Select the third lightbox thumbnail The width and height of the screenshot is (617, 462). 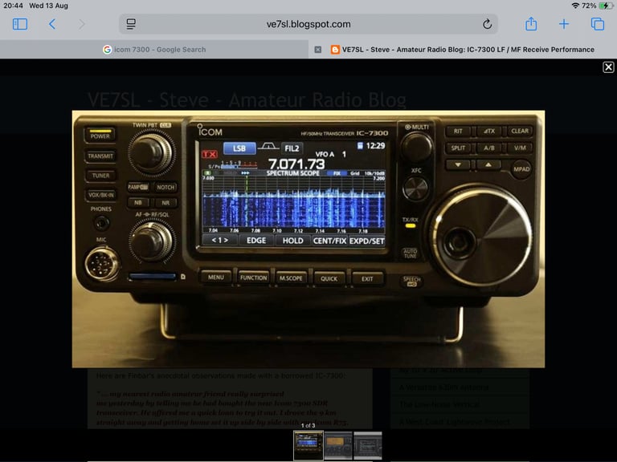click(x=368, y=445)
